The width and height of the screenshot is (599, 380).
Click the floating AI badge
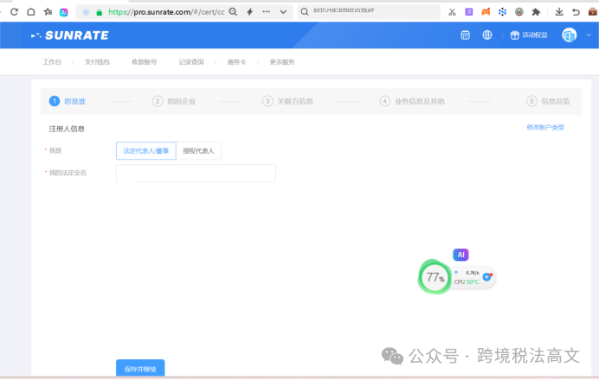[x=461, y=255]
